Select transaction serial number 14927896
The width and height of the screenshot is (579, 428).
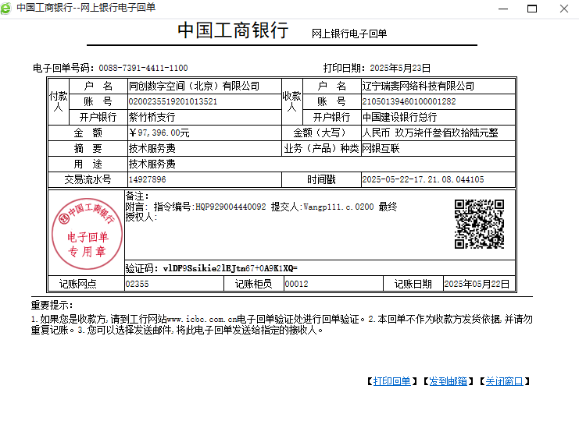point(148,180)
